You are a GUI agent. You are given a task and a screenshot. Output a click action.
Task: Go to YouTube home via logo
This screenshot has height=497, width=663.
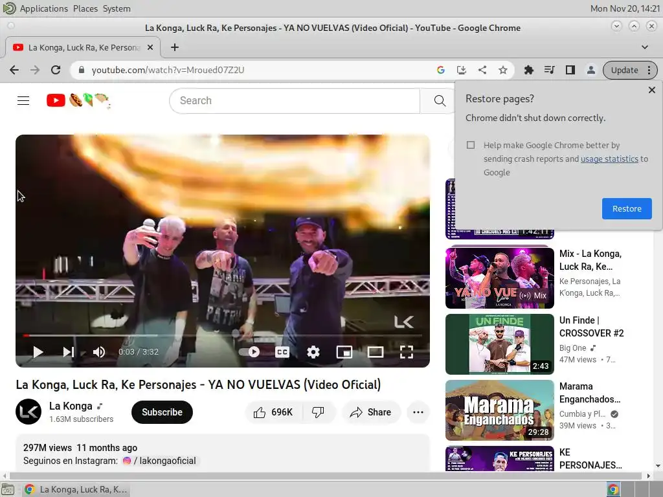(78, 100)
